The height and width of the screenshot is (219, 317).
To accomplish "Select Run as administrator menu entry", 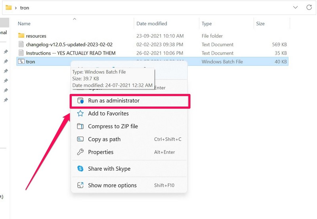I will [x=114, y=101].
